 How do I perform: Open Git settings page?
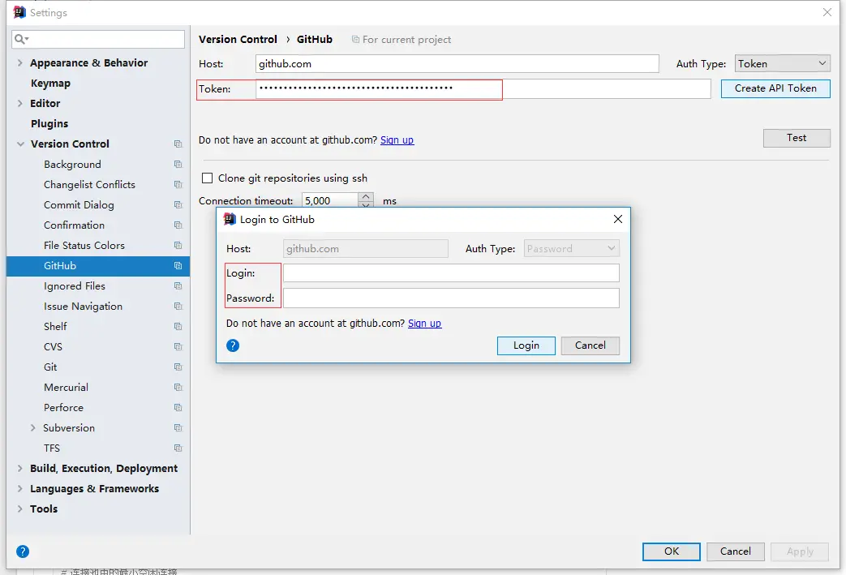pos(50,367)
